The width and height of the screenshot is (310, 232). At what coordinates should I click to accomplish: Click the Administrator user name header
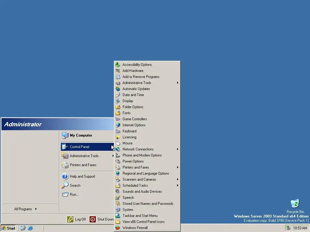coord(23,124)
